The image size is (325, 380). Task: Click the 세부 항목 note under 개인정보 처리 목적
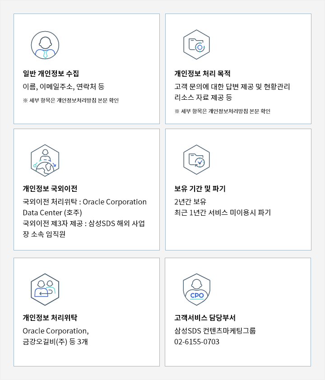(x=222, y=111)
